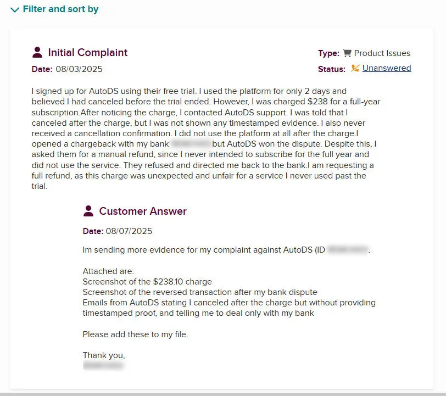
Task: Click the blurred signature name under Thank you
Action: click(x=103, y=365)
